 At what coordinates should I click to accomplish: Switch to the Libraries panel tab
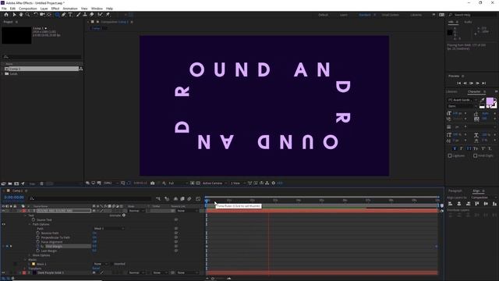[452, 91]
